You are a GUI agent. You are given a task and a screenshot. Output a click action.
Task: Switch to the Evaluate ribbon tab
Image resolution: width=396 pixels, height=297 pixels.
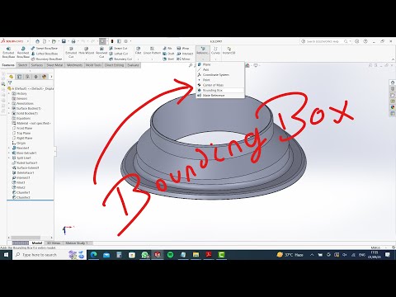click(x=133, y=65)
